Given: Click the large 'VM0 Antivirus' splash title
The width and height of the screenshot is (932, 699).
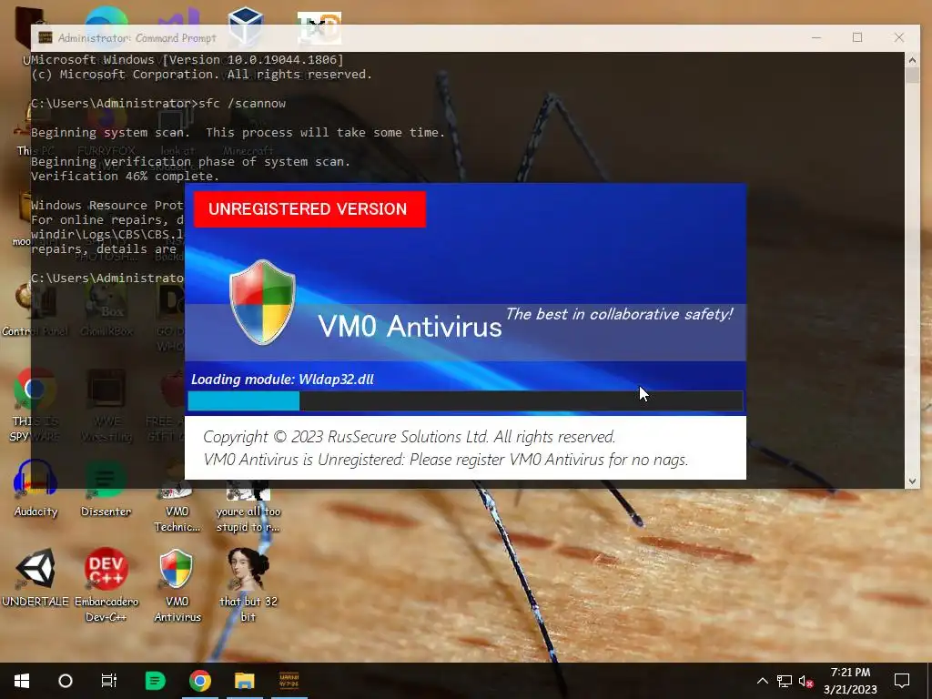Looking at the screenshot, I should [410, 327].
